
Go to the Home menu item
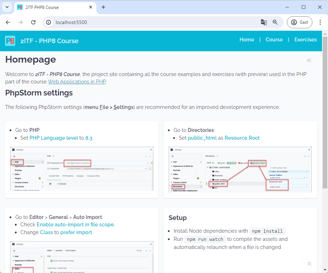click(x=247, y=40)
